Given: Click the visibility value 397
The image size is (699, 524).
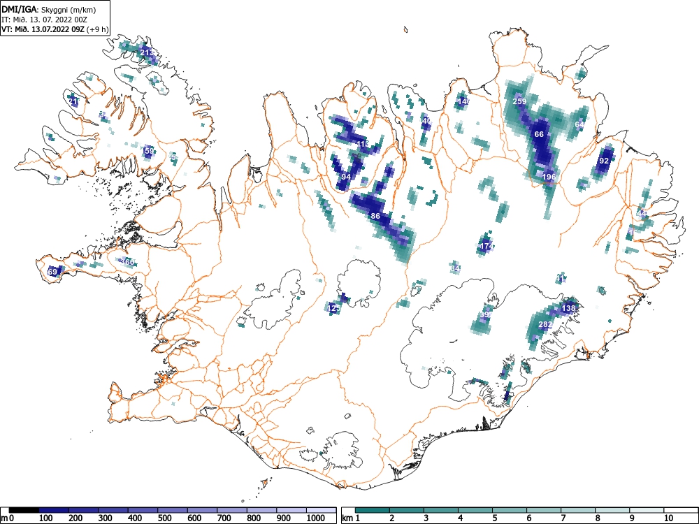Looking at the screenshot, I should point(486,314).
